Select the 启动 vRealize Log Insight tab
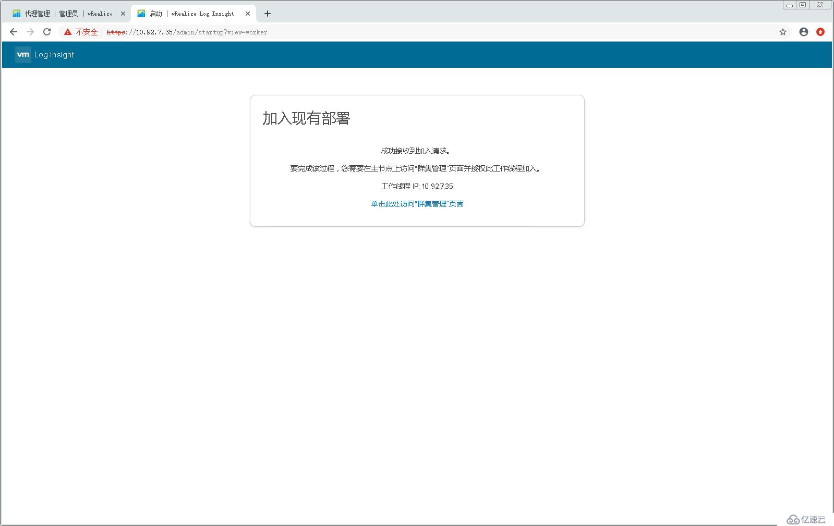 pyautogui.click(x=194, y=14)
